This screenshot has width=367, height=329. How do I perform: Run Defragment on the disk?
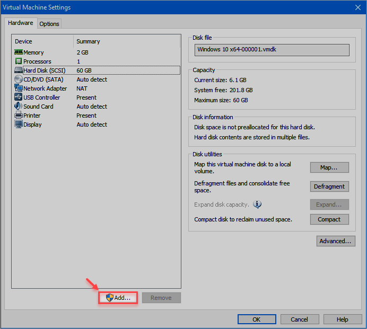click(x=329, y=186)
